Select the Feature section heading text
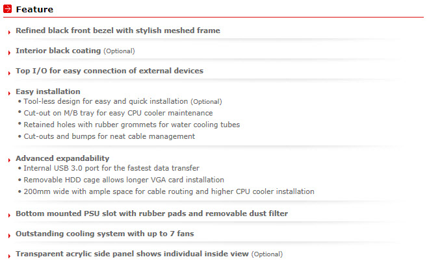 click(34, 9)
